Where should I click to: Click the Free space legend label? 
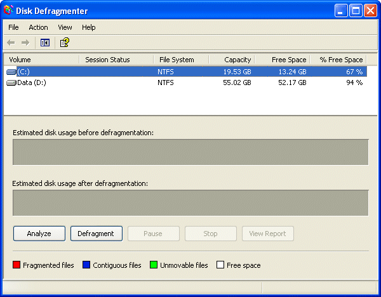(x=243, y=265)
